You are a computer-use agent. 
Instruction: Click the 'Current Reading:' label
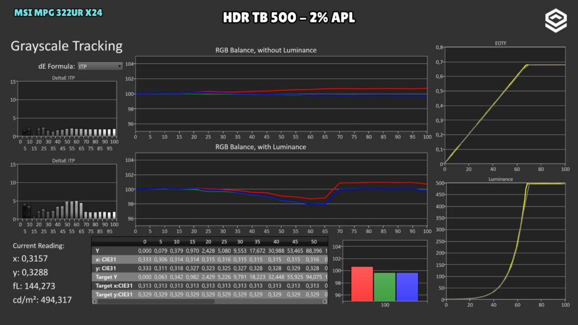(38, 246)
